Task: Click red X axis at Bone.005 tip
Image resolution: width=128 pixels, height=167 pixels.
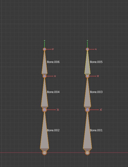Action: (93, 49)
